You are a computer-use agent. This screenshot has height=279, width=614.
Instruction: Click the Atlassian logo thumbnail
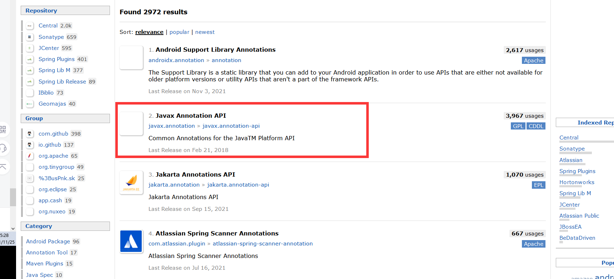pyautogui.click(x=131, y=241)
